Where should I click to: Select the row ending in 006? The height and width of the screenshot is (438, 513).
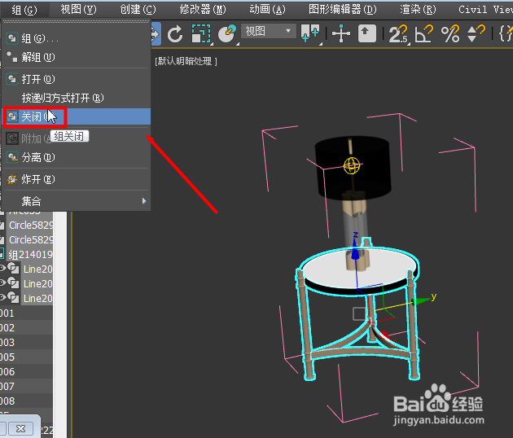click(26, 371)
